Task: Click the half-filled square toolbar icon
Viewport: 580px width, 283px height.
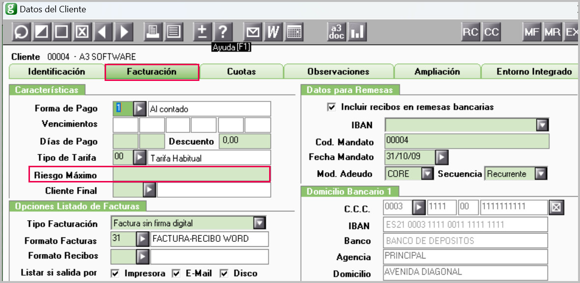Action: click(x=43, y=32)
